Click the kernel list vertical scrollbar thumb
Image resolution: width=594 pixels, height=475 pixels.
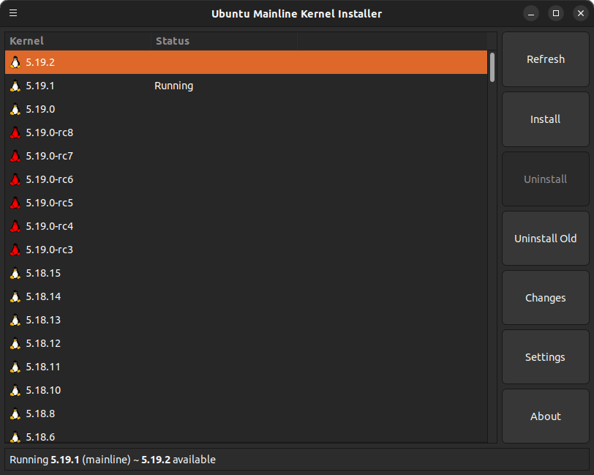click(492, 67)
